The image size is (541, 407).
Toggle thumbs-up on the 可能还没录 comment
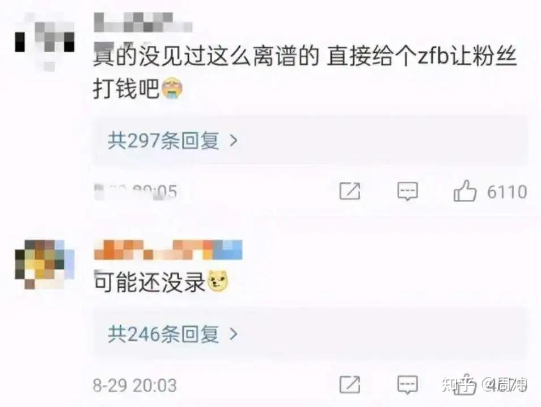[x=465, y=384]
